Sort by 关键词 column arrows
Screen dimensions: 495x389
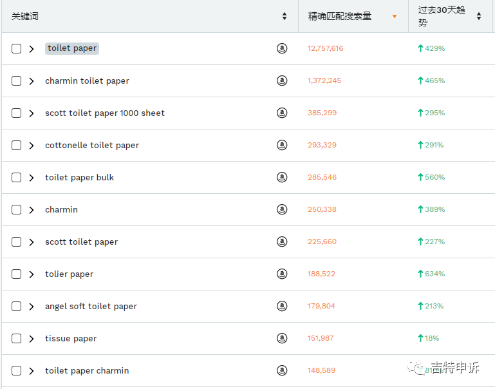pyautogui.click(x=284, y=16)
